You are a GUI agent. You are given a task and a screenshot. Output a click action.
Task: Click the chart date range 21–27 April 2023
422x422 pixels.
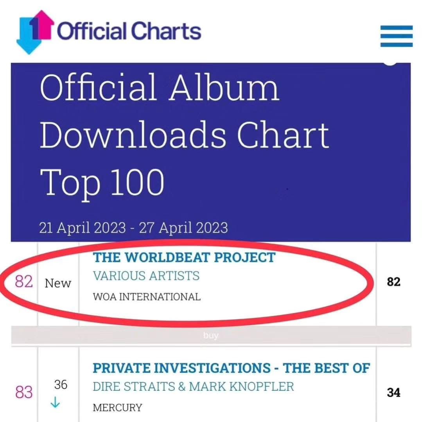click(133, 228)
